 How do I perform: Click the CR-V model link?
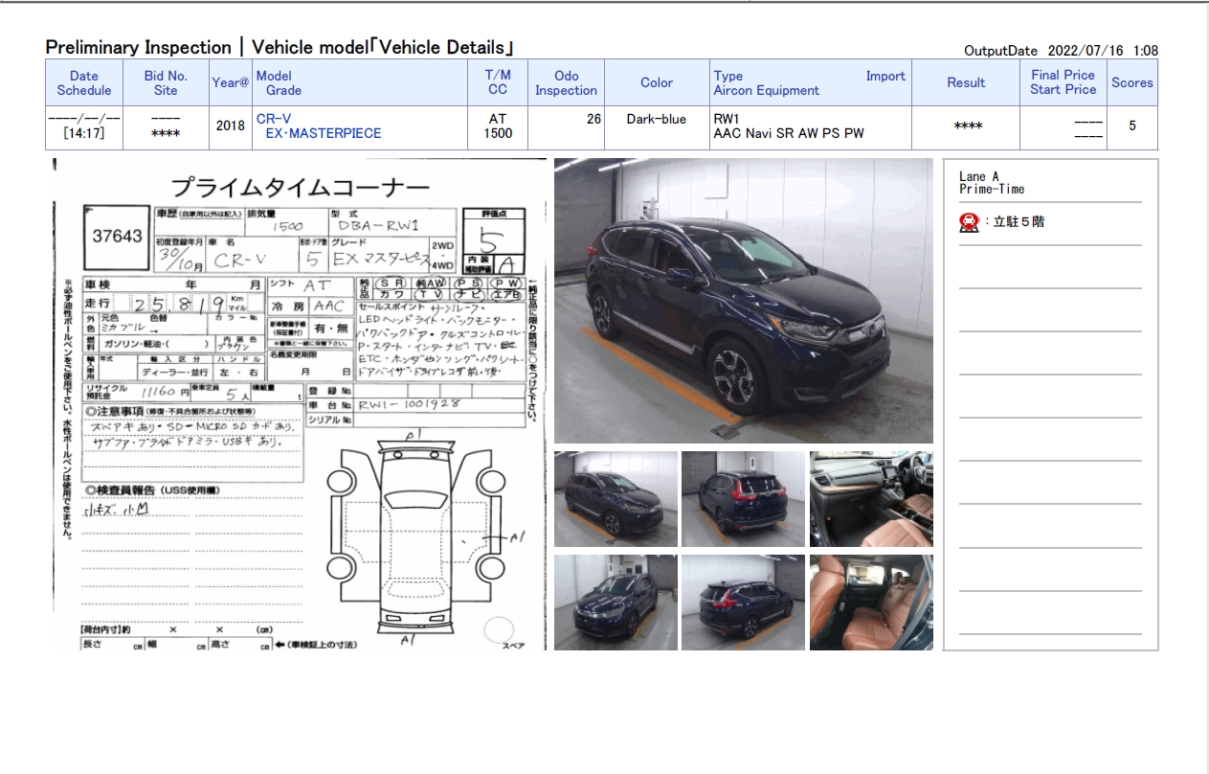pos(274,119)
